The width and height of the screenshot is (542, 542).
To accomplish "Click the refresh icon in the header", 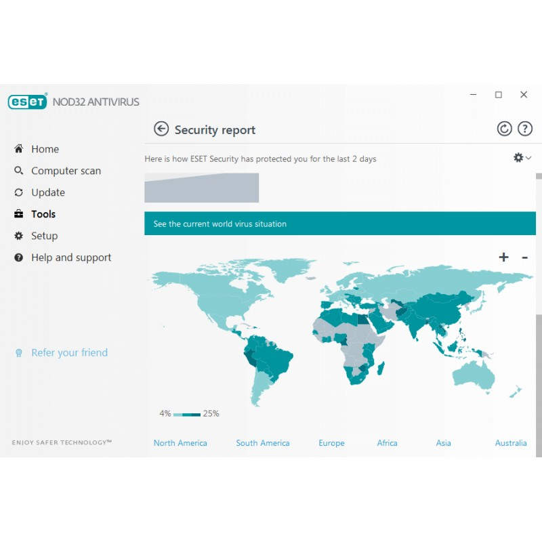I will pos(504,129).
